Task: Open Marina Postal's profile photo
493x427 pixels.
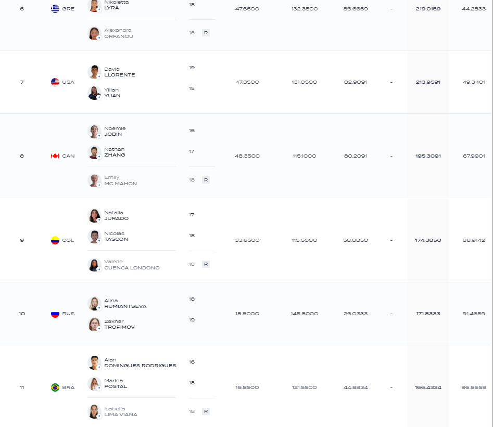Action: [x=94, y=384]
